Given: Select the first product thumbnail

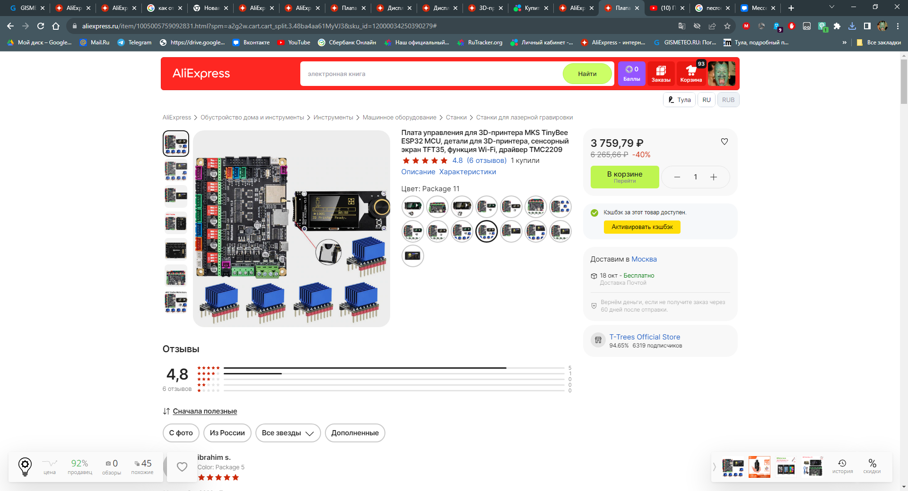Looking at the screenshot, I should [x=176, y=144].
